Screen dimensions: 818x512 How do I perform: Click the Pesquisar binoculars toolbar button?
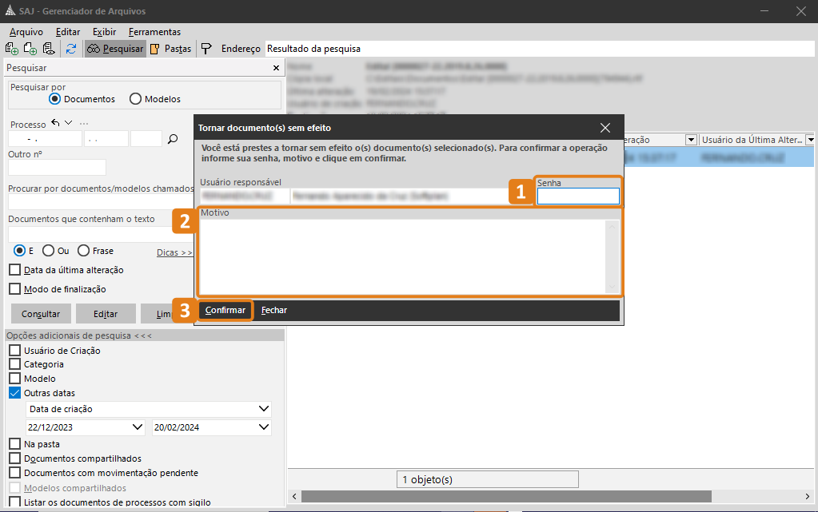click(115, 49)
